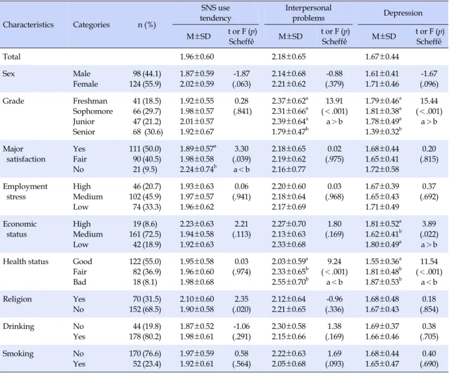The image size is (454, 374).
Task: Click the 'Sophomore' category cell
Action: tap(93, 111)
